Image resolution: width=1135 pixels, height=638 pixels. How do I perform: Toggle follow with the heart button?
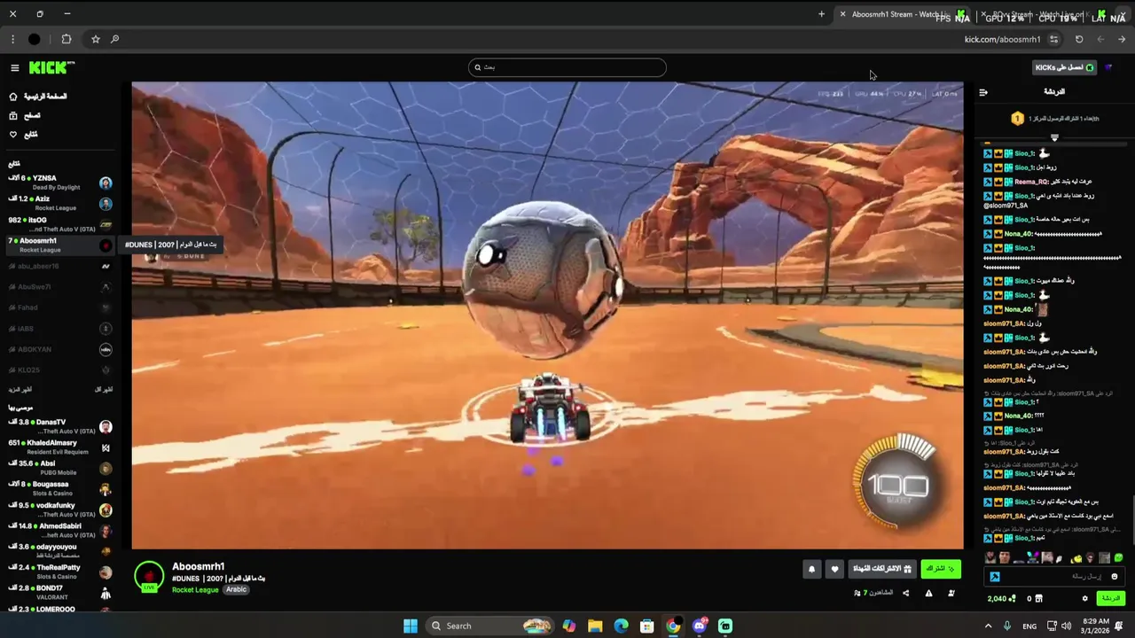tap(834, 570)
